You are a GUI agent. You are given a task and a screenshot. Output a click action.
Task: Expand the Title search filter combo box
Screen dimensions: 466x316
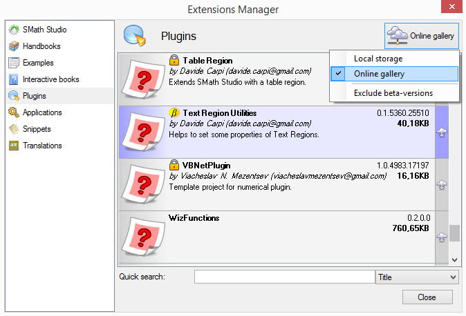(416, 277)
